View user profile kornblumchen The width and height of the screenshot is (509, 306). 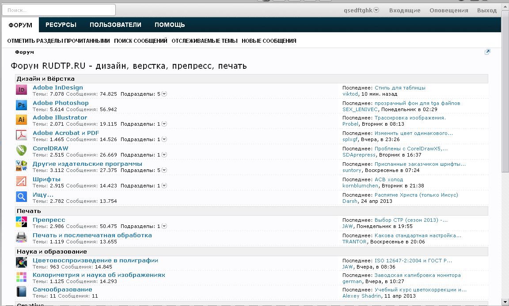click(x=361, y=186)
